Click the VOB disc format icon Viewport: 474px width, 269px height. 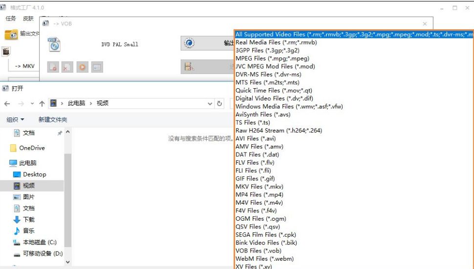(x=54, y=44)
